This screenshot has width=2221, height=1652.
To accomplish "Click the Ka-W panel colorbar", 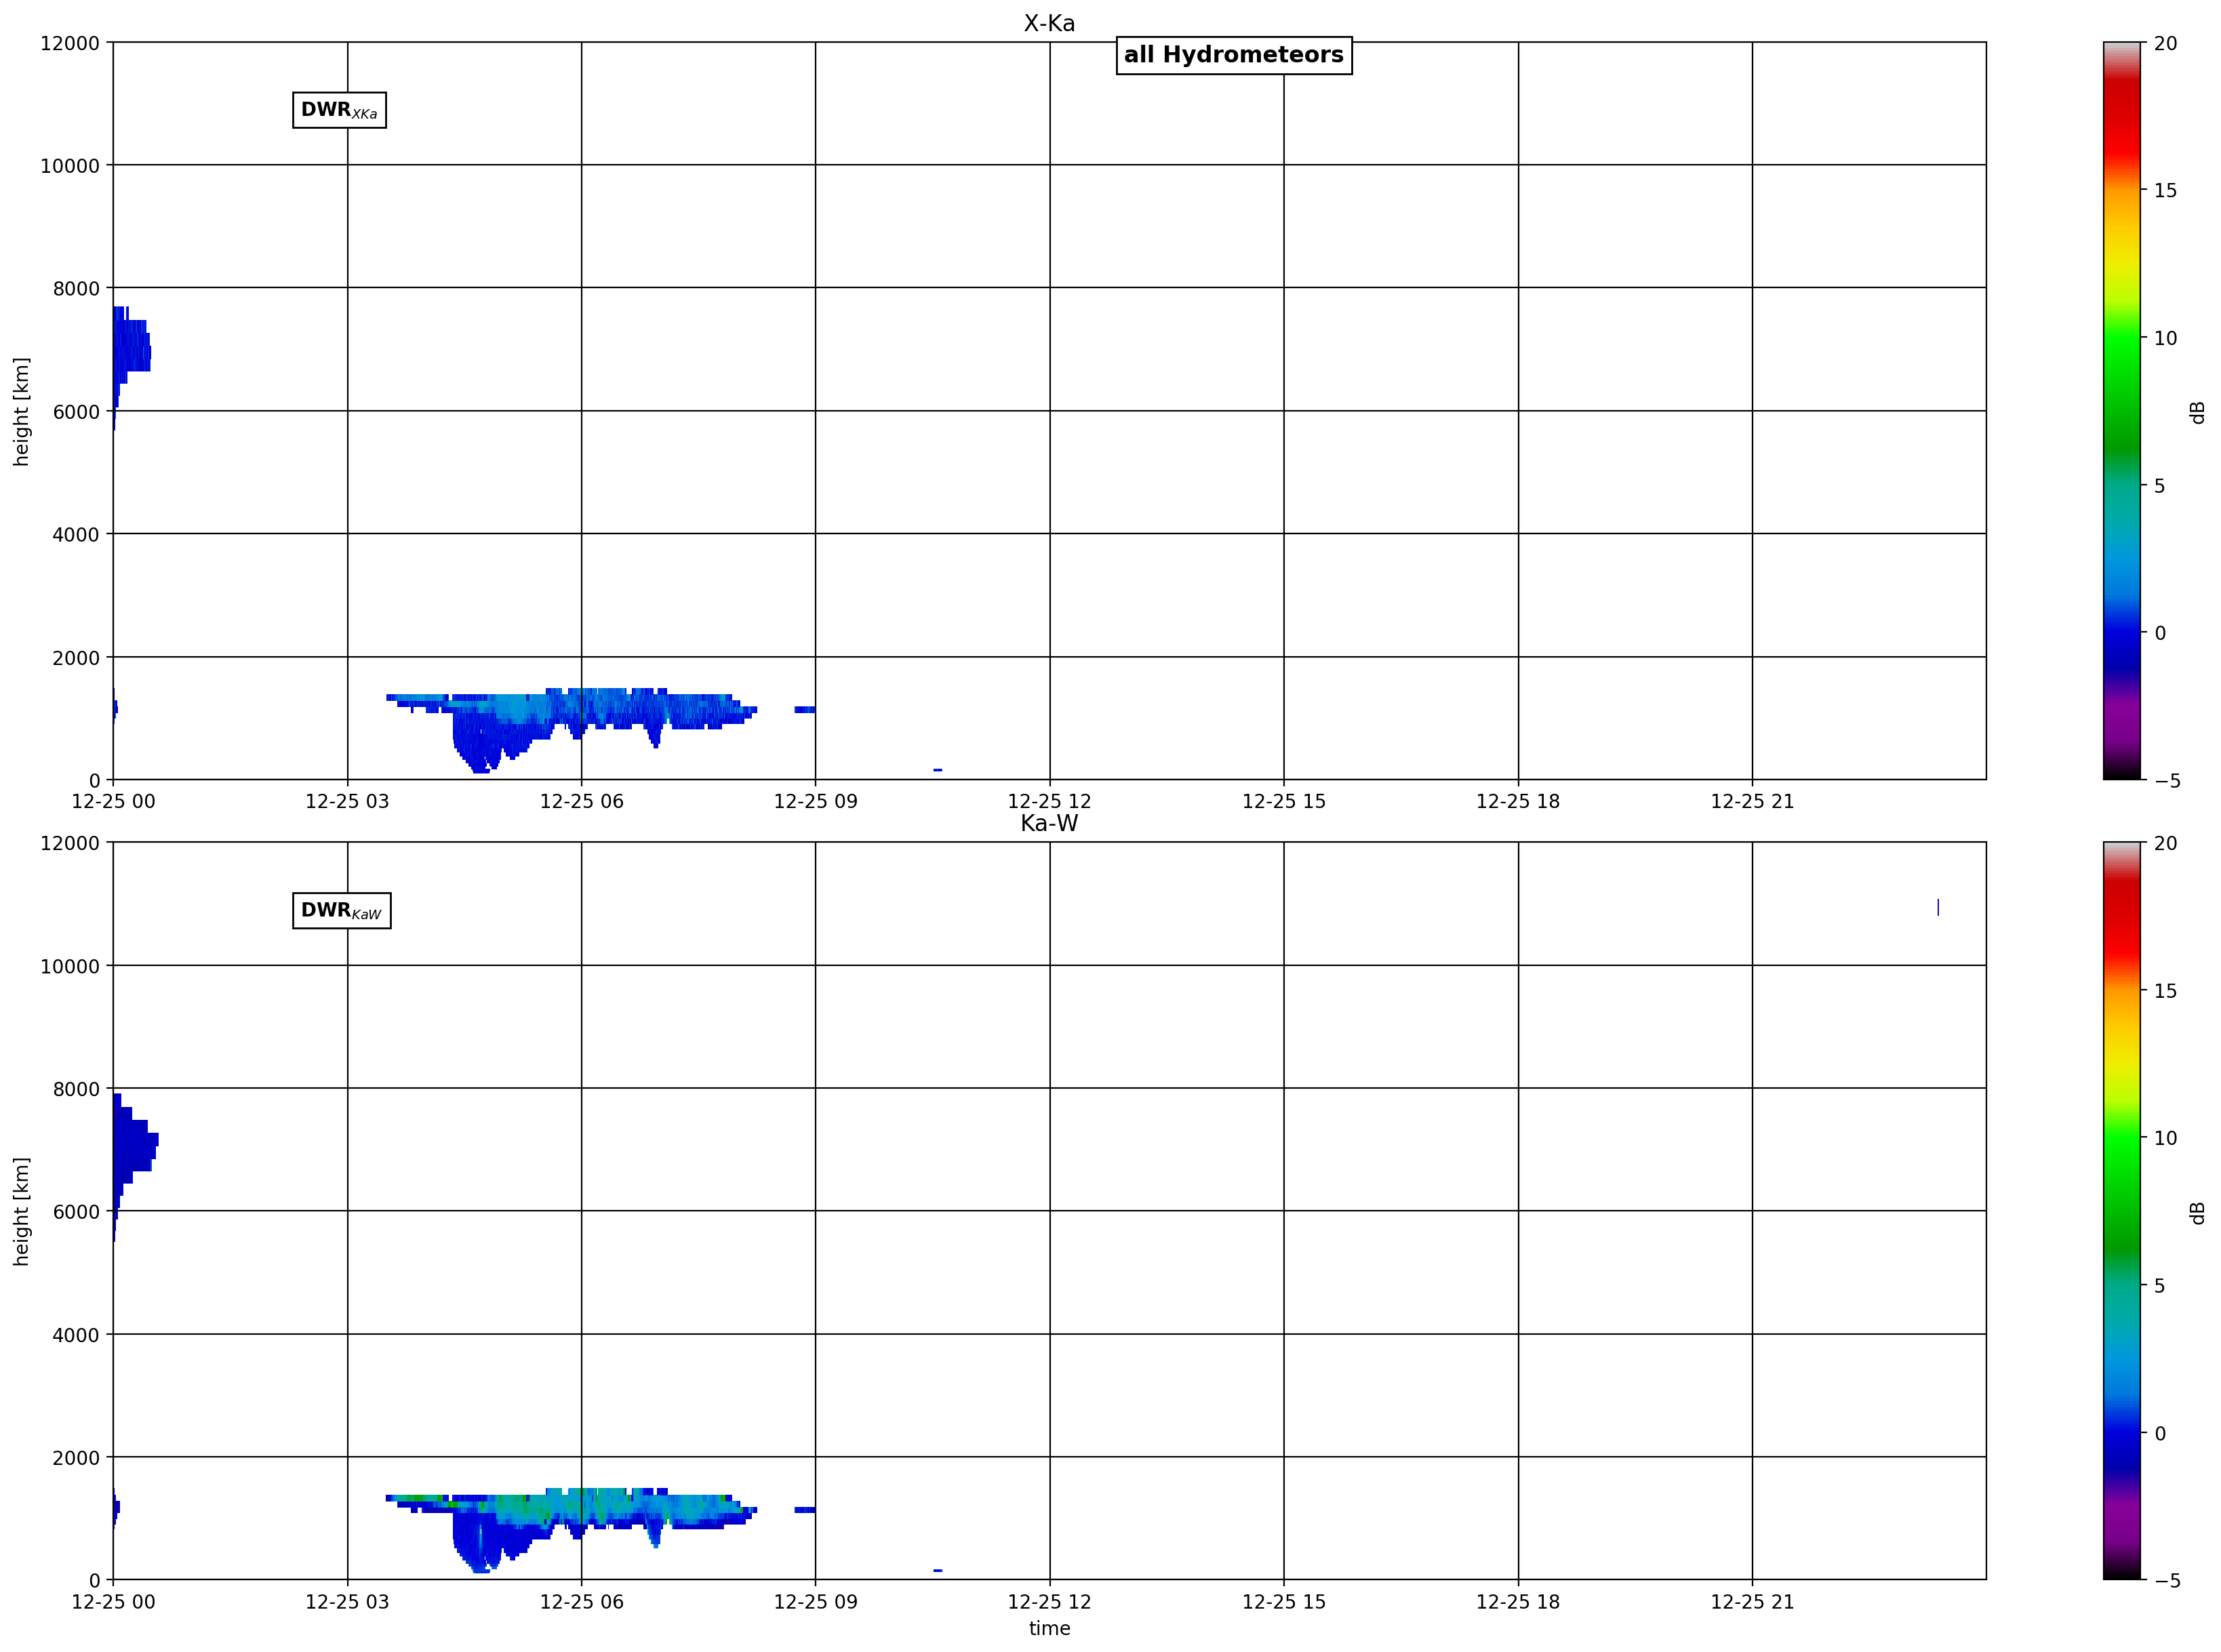I will [2121, 1211].
